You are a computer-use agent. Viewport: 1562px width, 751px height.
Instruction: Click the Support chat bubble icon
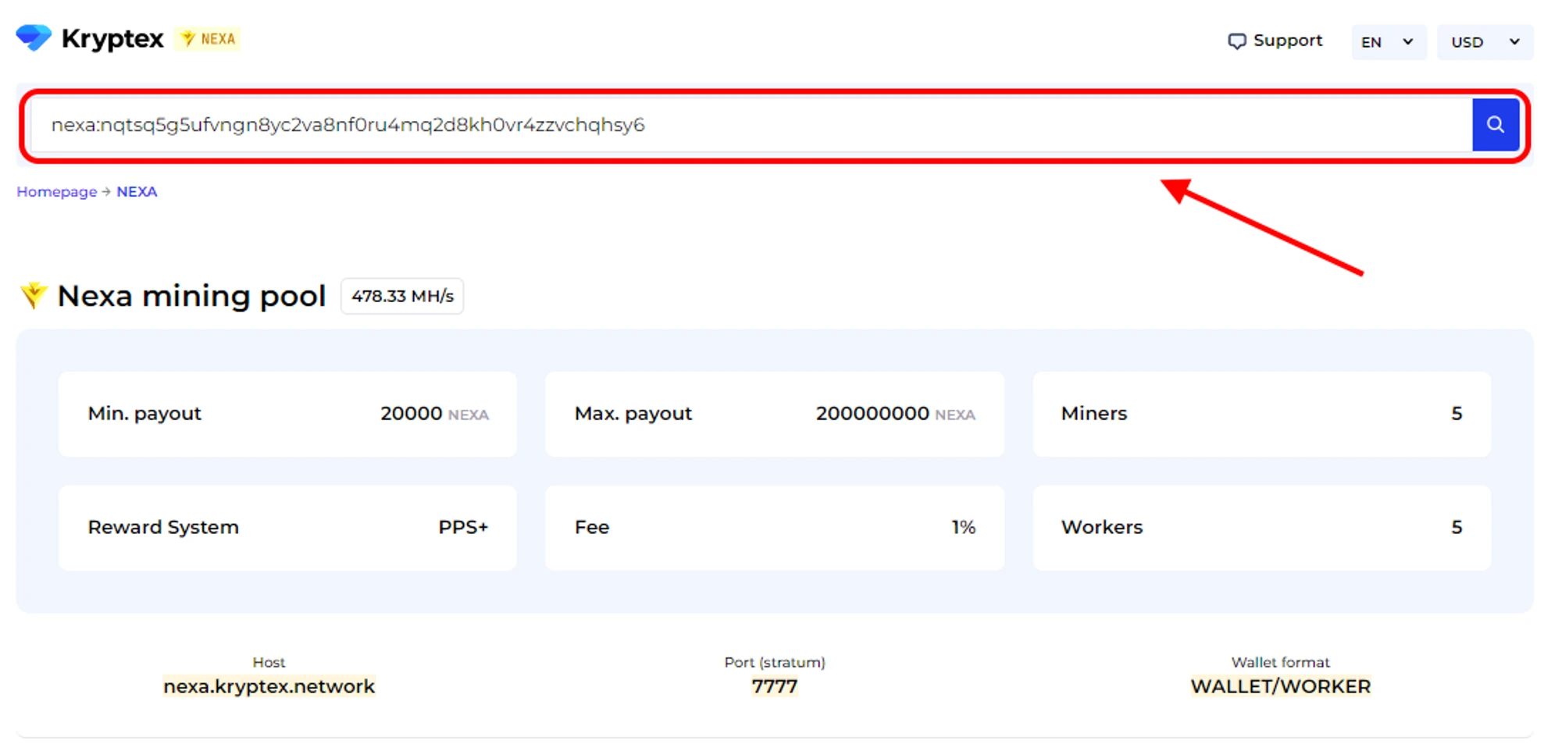pyautogui.click(x=1236, y=41)
